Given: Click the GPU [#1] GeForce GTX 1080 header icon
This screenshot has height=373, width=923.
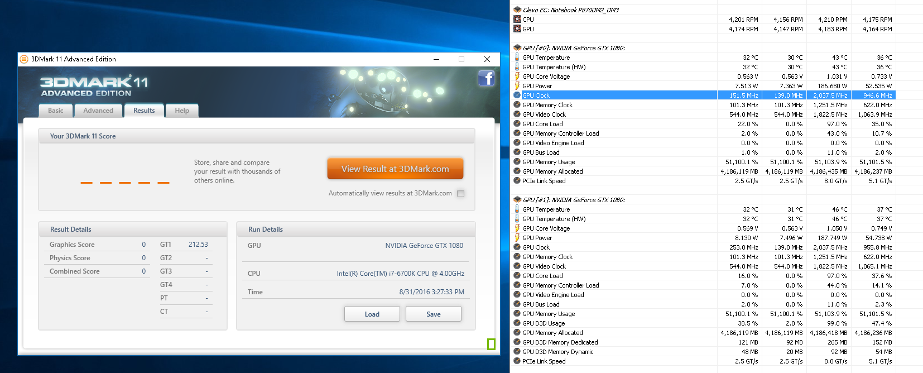Looking at the screenshot, I should pyautogui.click(x=517, y=200).
